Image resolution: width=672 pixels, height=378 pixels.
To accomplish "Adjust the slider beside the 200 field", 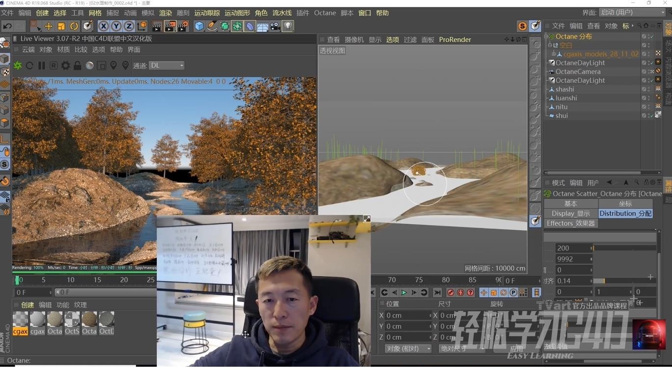I will [624, 249].
